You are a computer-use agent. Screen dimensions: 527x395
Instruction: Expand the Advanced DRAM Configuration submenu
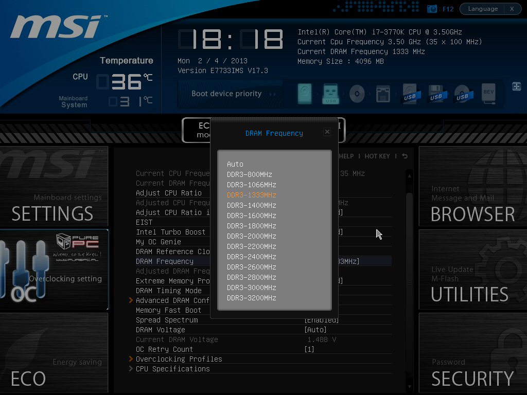(172, 300)
